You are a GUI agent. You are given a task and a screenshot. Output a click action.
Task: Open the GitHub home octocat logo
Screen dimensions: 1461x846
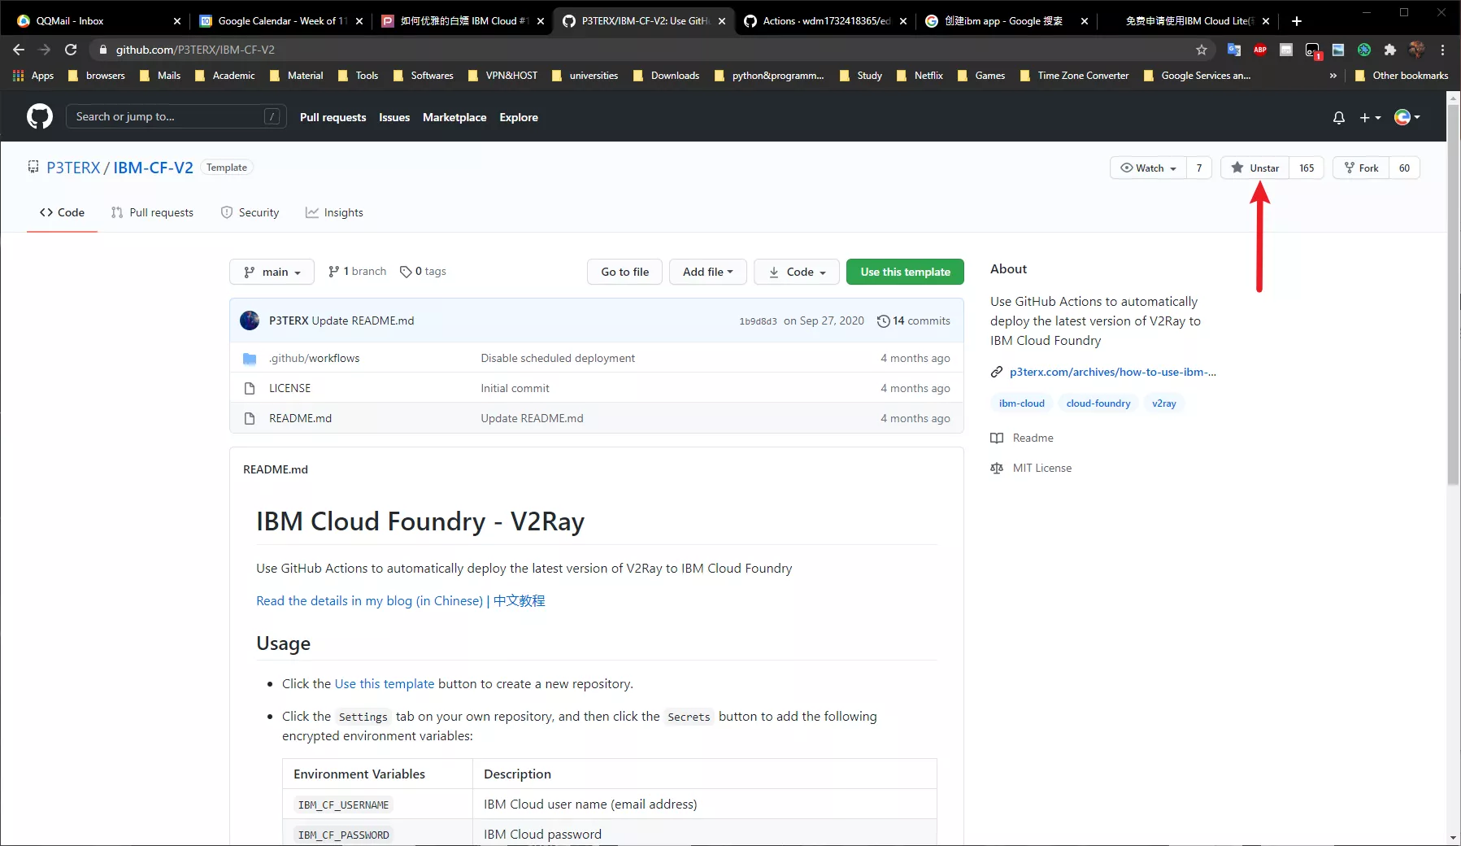(40, 117)
